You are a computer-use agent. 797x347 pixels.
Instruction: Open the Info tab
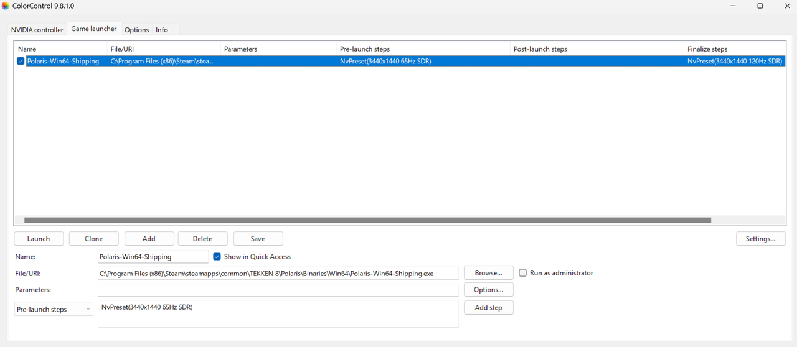162,29
